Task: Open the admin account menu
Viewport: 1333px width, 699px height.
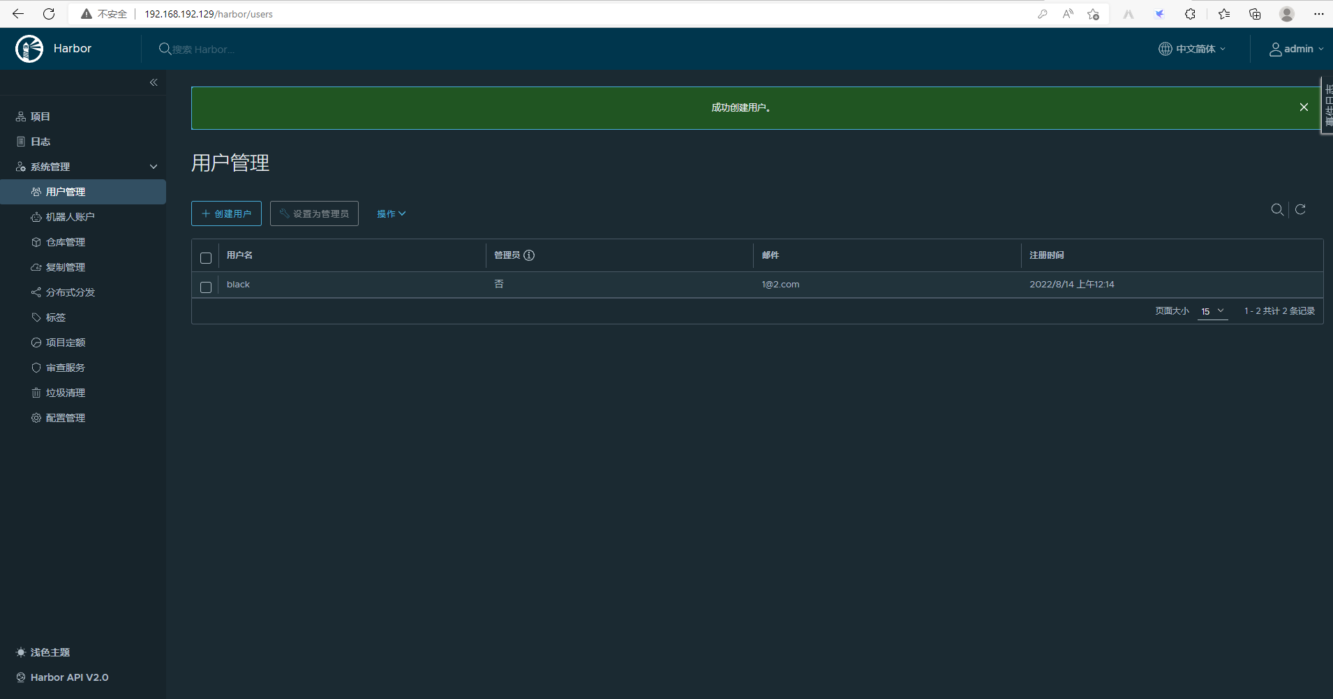Action: [x=1297, y=48]
